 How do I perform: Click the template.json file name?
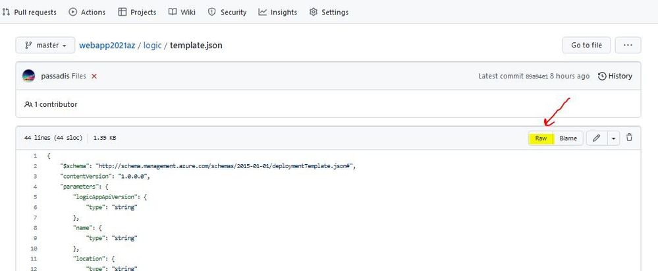click(x=196, y=45)
